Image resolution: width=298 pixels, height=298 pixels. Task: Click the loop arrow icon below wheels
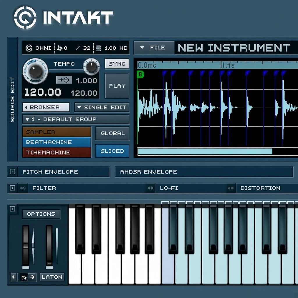click(x=24, y=277)
